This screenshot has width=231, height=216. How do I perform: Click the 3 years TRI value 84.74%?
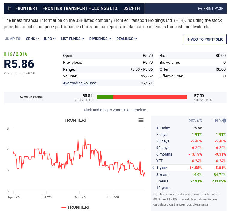click(x=220, y=174)
